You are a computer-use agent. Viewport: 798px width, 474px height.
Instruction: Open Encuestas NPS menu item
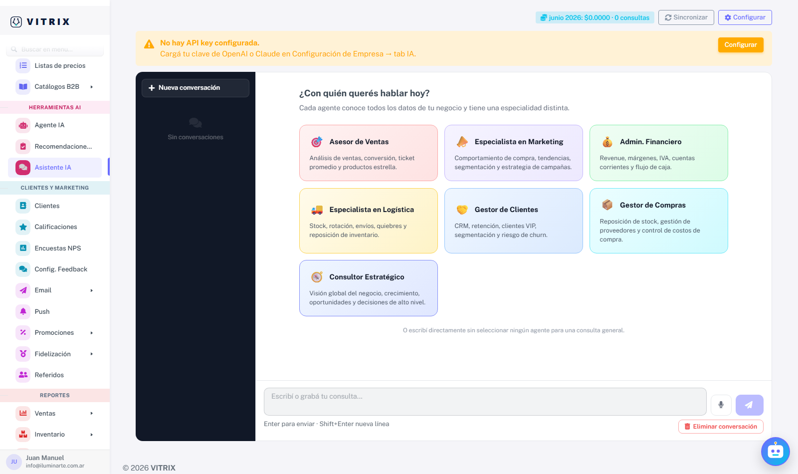click(55, 248)
